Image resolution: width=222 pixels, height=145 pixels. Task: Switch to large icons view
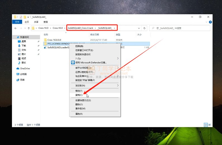pyautogui.click(x=210, y=125)
